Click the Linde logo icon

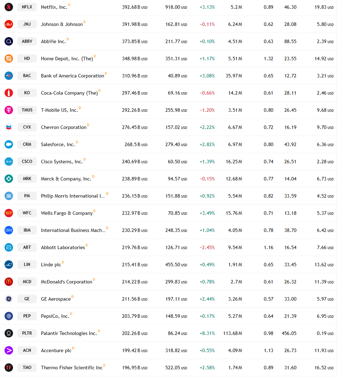(9, 265)
